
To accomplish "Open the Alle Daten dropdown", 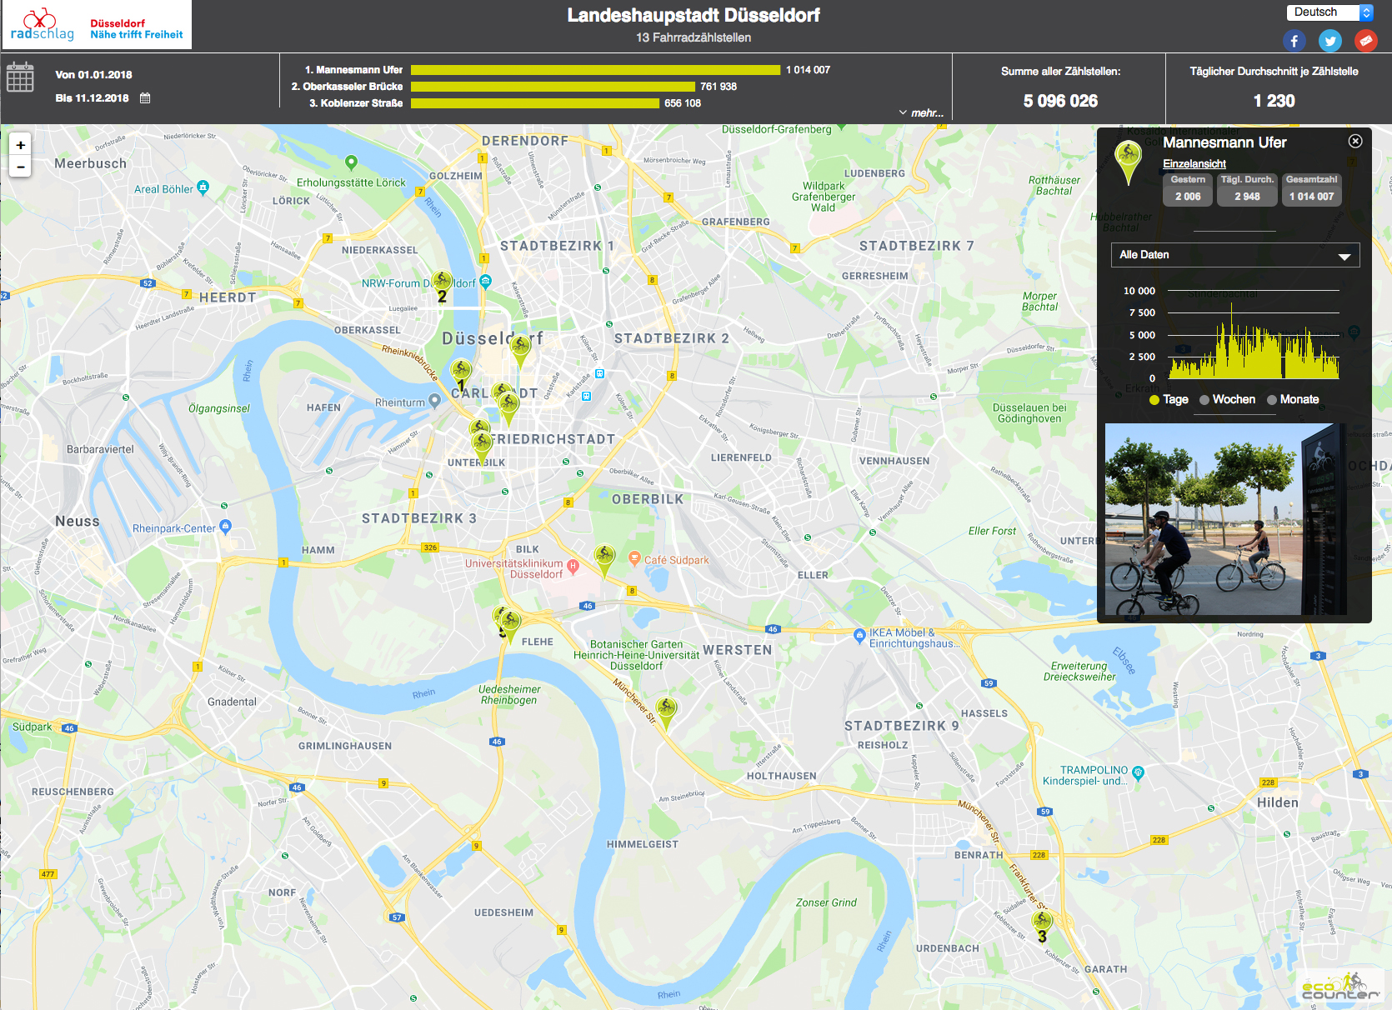I will [1235, 255].
